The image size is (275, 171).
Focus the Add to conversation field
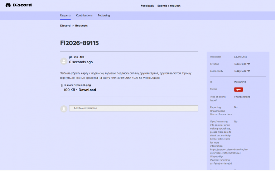pyautogui.click(x=134, y=109)
